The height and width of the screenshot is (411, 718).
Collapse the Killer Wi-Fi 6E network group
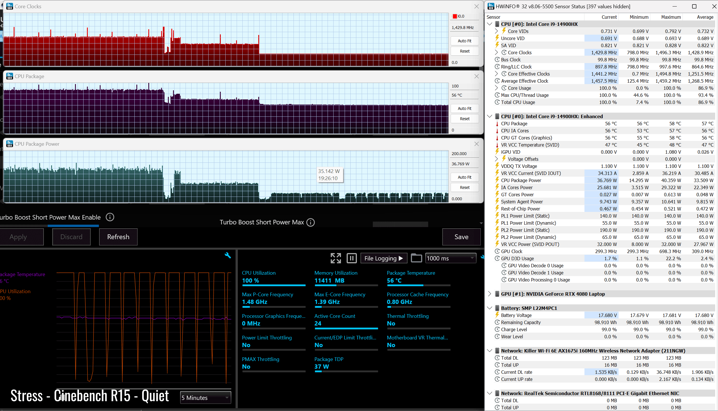[490, 351]
